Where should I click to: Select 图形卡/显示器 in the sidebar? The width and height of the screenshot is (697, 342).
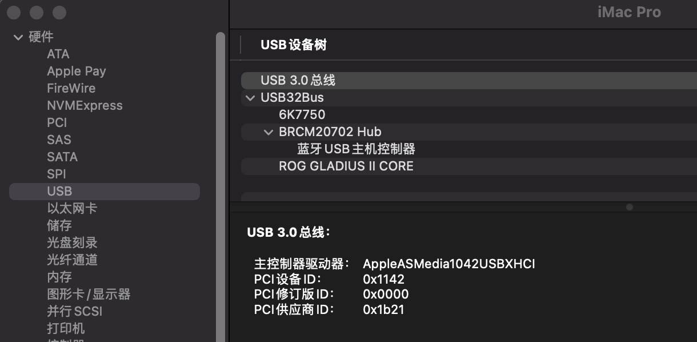89,295
